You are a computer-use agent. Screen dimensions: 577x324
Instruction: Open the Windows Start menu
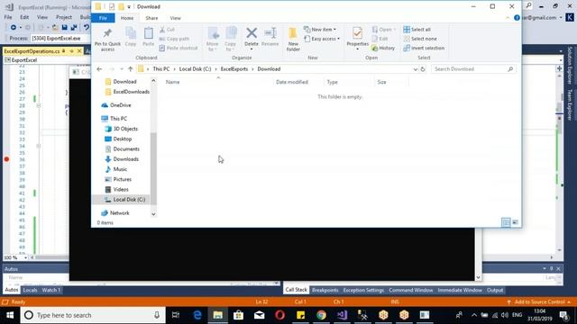coord(10,315)
